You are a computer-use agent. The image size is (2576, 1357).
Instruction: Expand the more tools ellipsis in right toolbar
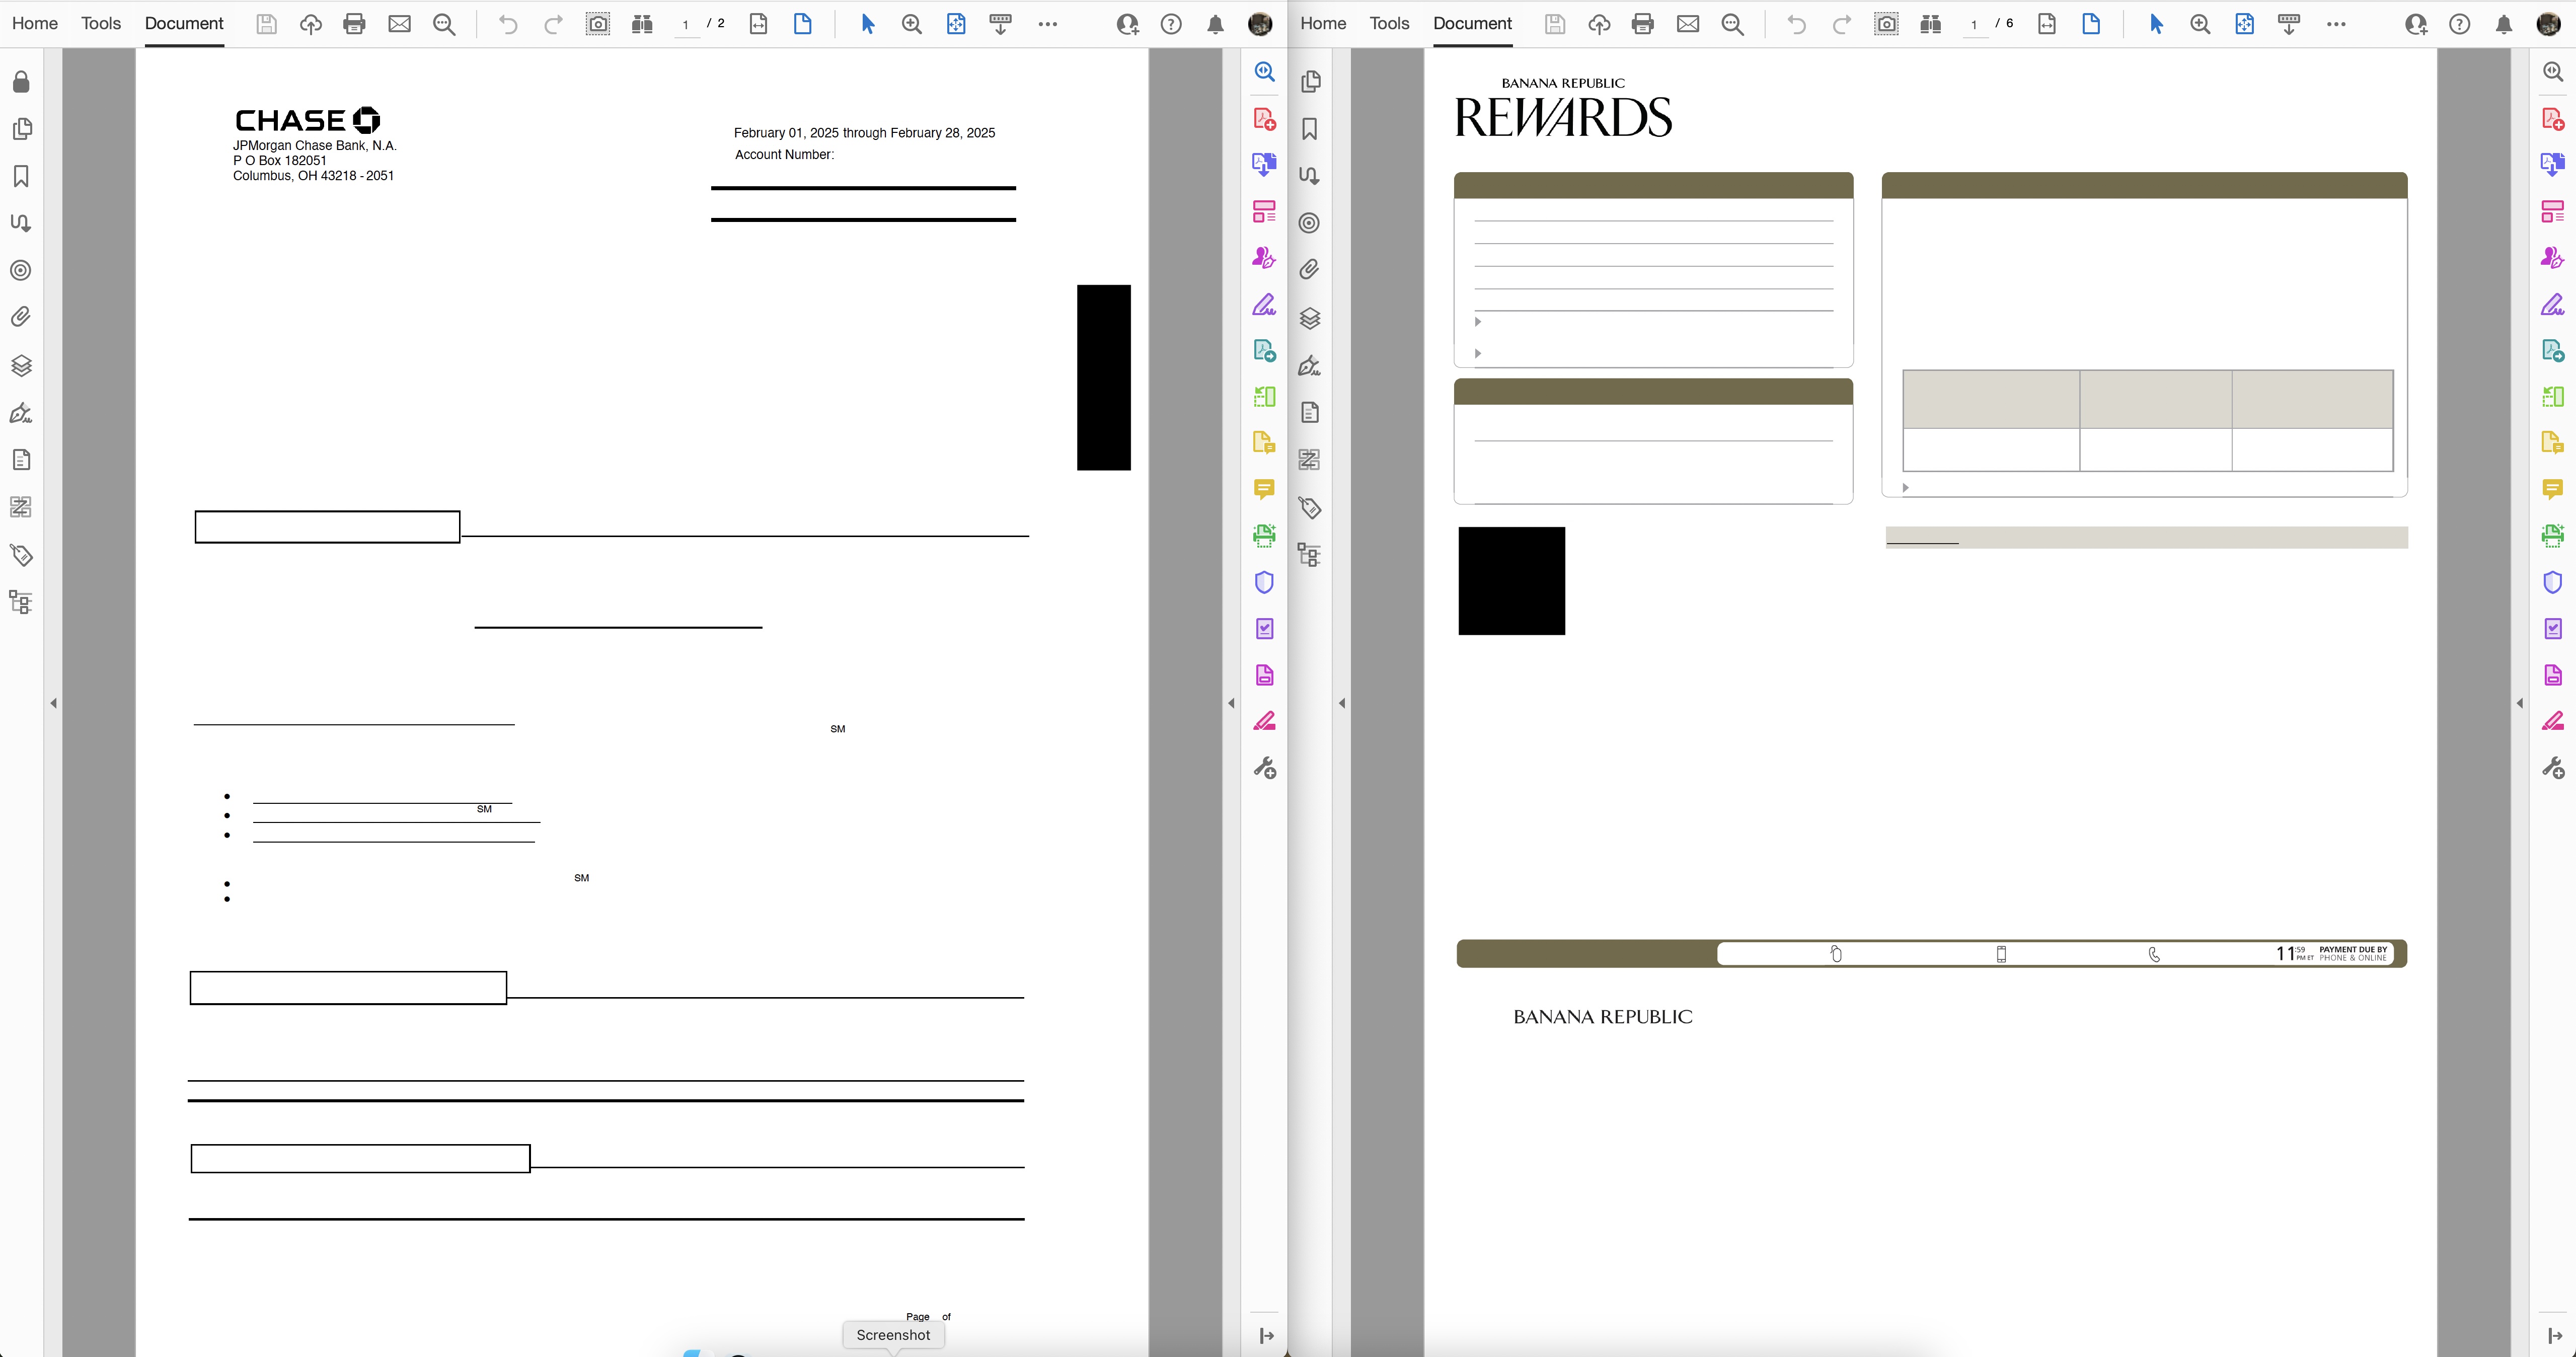[2336, 24]
